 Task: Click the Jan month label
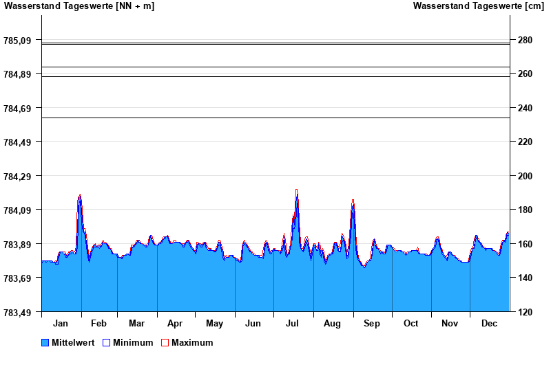(61, 323)
